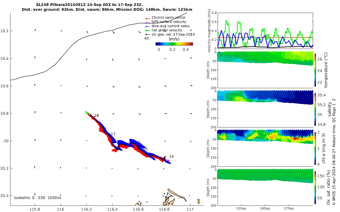The image size is (340, 212).
Task: Click the 150 oxygen colorbar tick
Action: 321,176
